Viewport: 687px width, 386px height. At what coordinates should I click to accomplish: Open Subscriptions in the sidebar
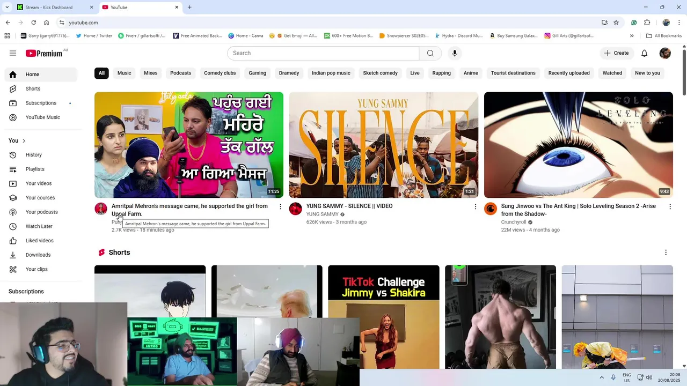pyautogui.click(x=41, y=103)
